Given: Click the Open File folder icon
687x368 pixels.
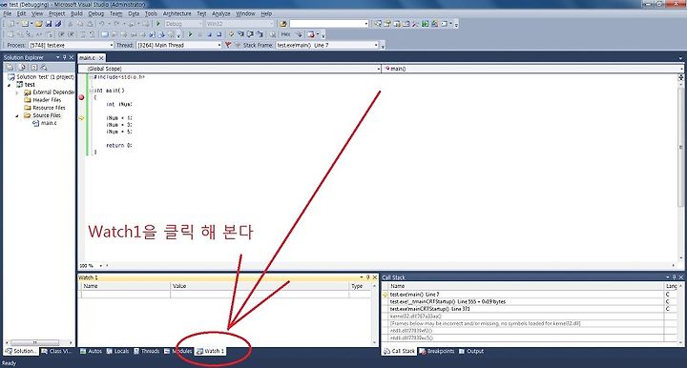Looking at the screenshot, I should [x=38, y=24].
